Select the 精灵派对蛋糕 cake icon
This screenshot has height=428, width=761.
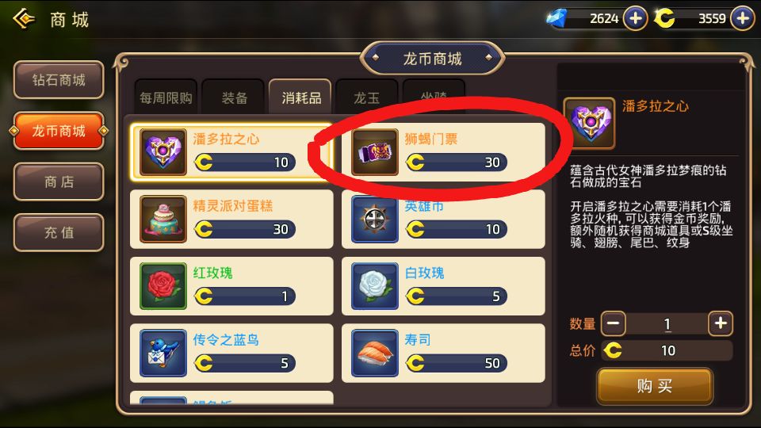click(163, 219)
